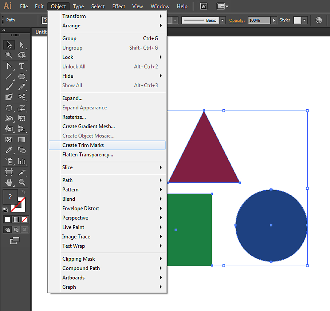Switch to Gradient fill mode
This screenshot has width=330, height=311.
(16, 219)
